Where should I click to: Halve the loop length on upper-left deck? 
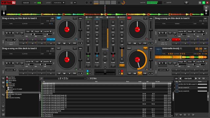pyautogui.click(x=7, y=33)
